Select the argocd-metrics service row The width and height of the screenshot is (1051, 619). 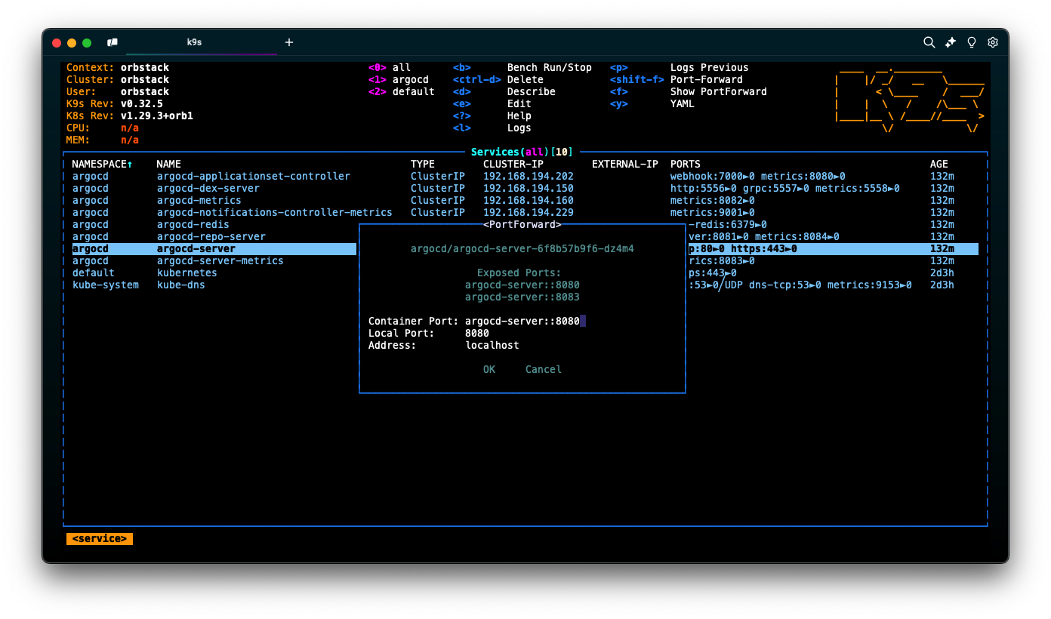point(525,200)
